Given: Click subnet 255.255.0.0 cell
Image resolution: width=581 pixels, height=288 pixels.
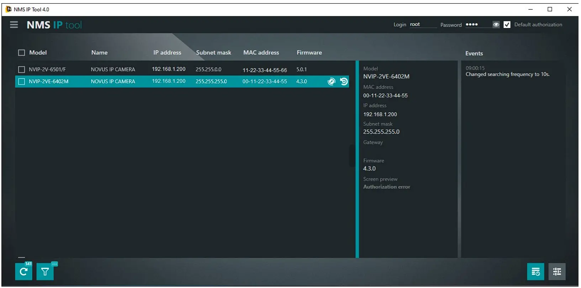Looking at the screenshot, I should click(208, 69).
